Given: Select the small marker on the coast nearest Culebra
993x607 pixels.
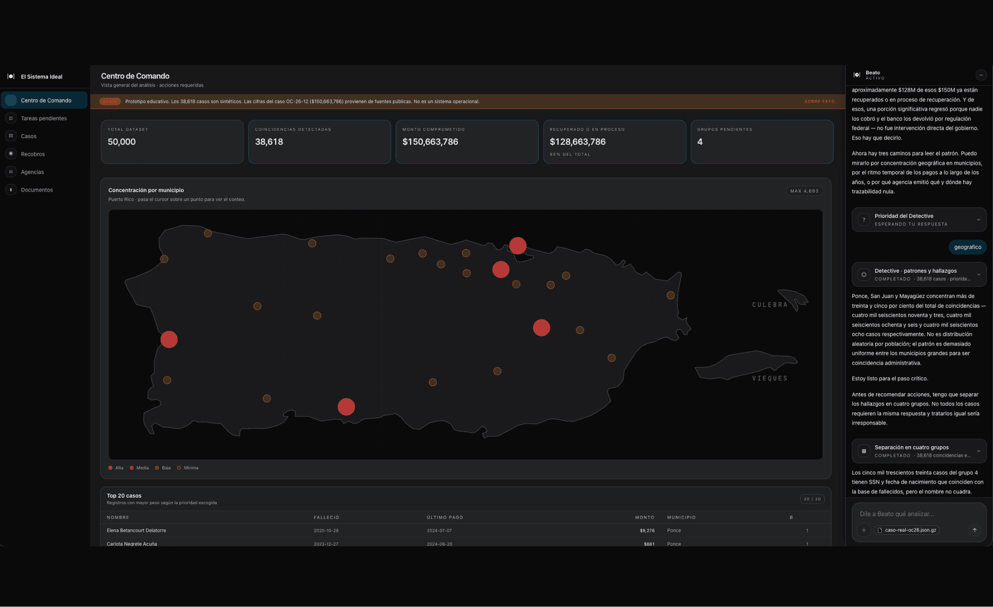Looking at the screenshot, I should coord(671,295).
